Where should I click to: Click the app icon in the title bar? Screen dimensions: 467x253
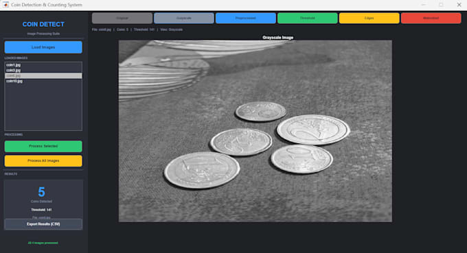pyautogui.click(x=5, y=5)
